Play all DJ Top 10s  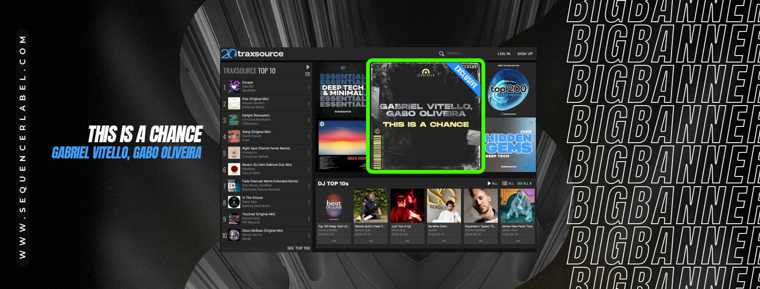click(492, 183)
